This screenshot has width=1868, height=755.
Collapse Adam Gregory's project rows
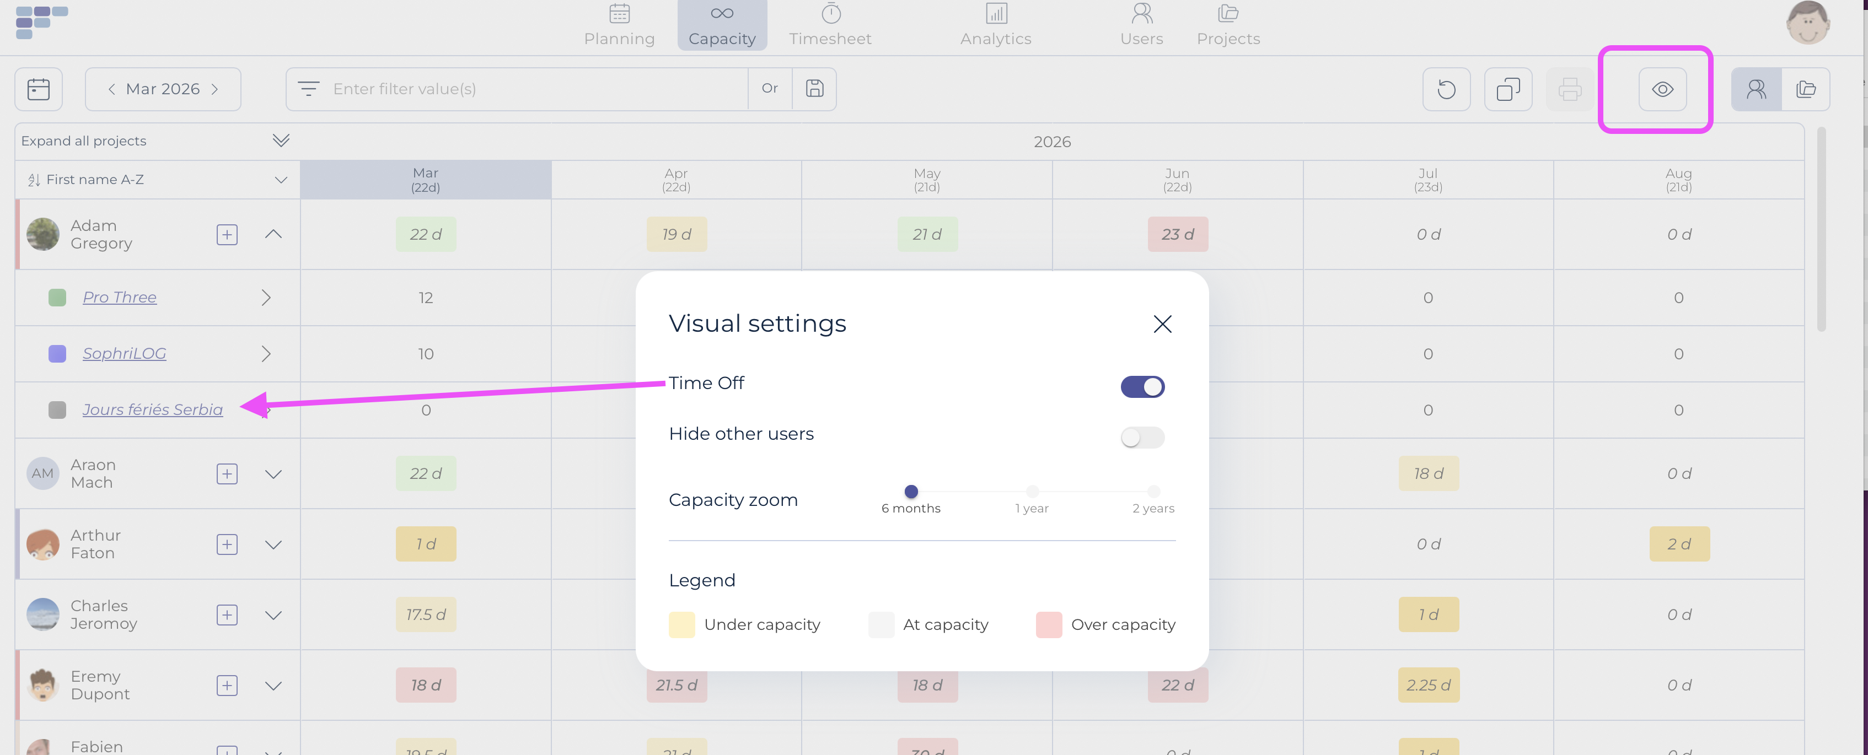coord(273,234)
